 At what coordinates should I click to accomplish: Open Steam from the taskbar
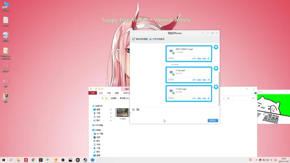pos(85,160)
